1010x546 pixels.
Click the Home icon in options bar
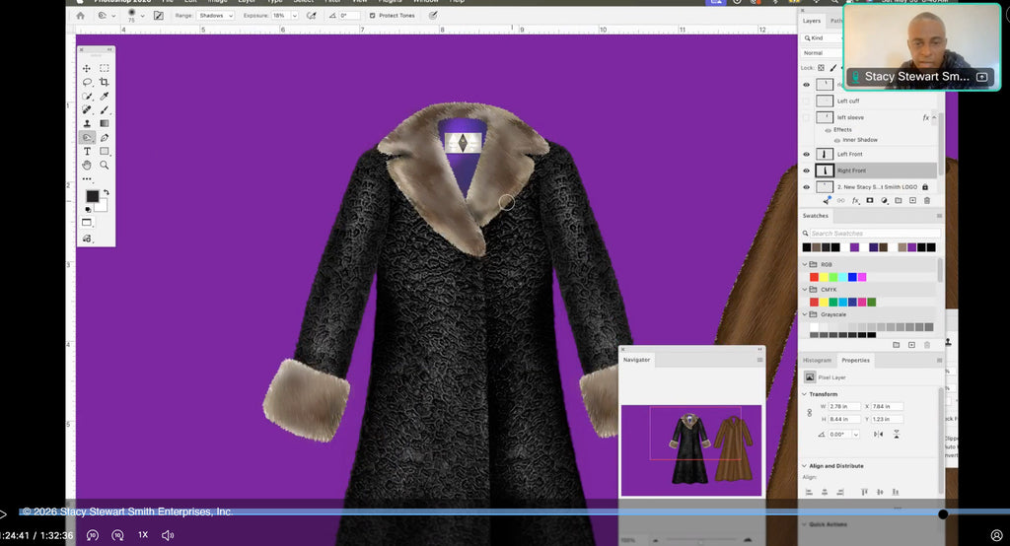tap(80, 16)
